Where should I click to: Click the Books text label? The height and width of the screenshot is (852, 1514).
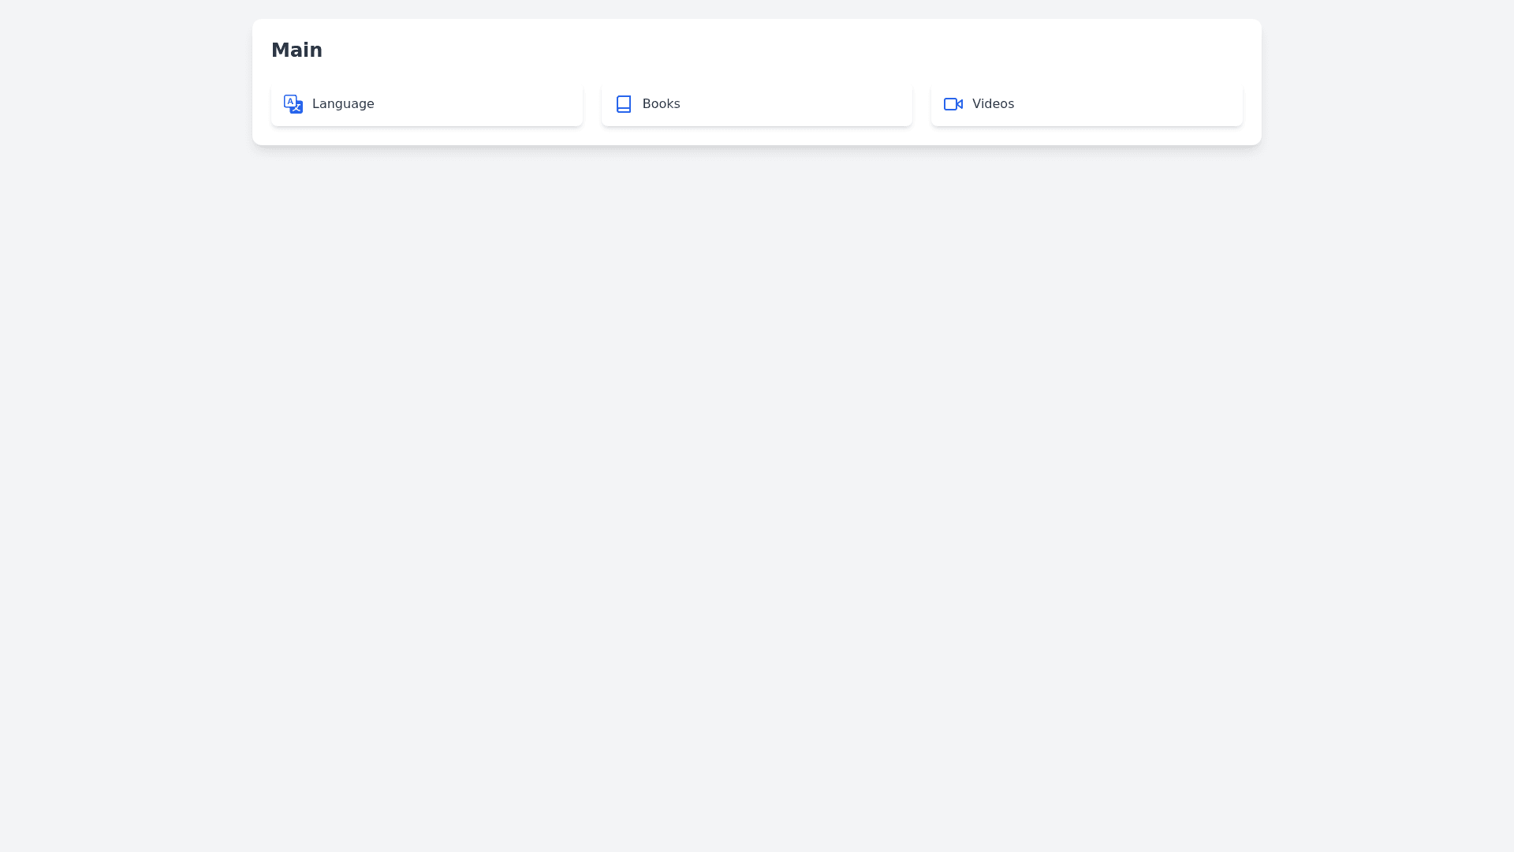point(661,104)
